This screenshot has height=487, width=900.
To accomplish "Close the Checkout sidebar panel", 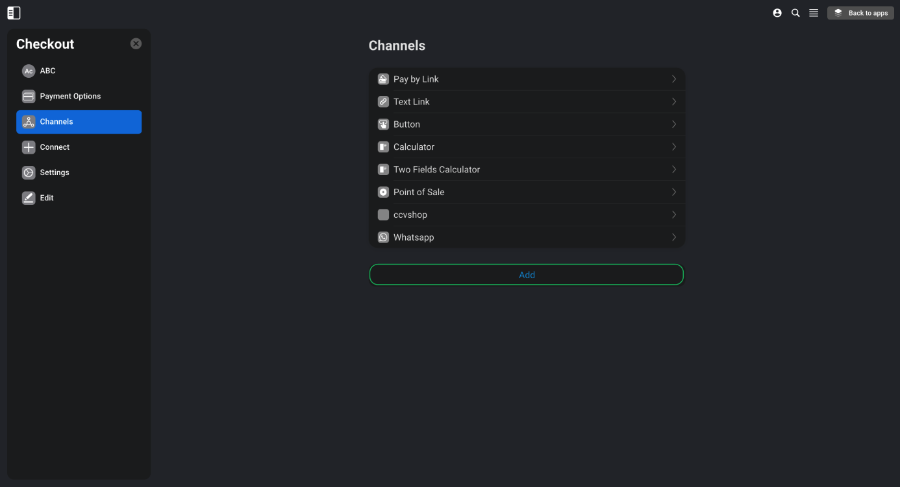I will pos(136,43).
